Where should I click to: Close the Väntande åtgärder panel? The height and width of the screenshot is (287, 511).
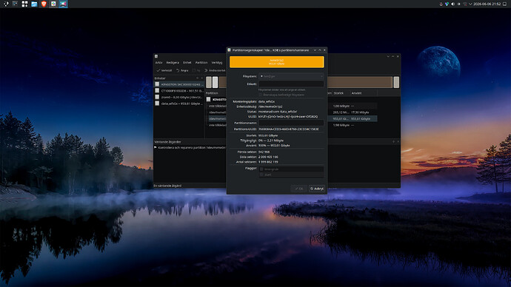(398, 141)
